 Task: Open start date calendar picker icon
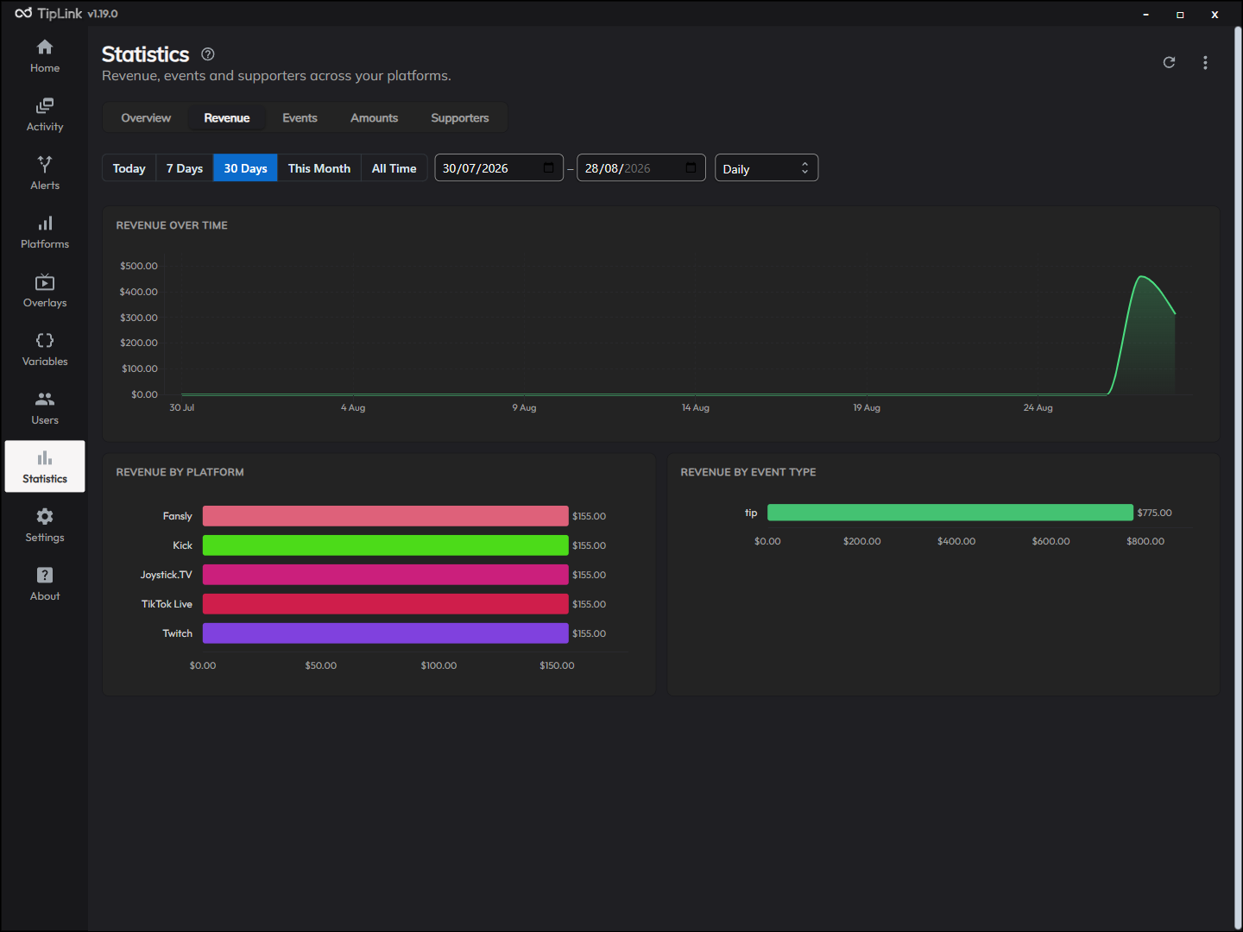pos(549,167)
